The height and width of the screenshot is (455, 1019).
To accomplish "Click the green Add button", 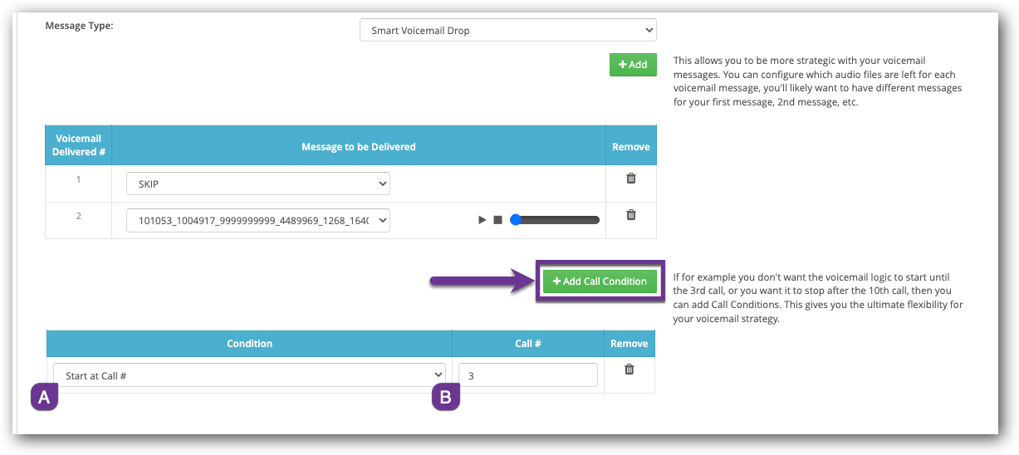I will click(633, 65).
